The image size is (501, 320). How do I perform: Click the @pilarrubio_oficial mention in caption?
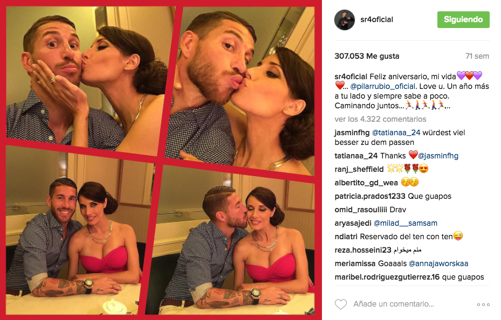383,86
